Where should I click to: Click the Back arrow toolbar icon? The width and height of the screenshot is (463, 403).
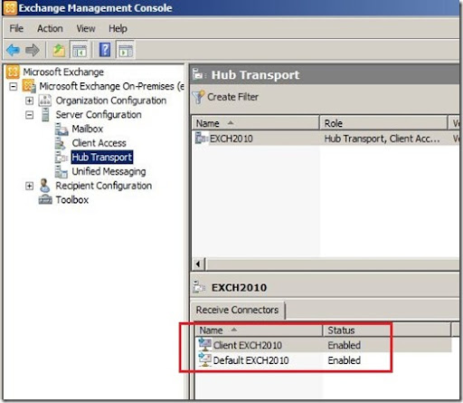[x=13, y=50]
